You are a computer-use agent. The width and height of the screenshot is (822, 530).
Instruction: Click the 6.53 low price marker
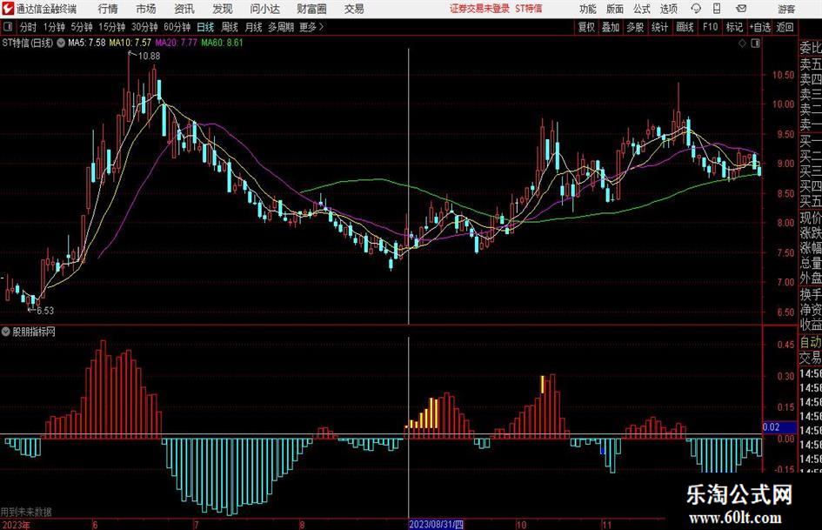pyautogui.click(x=45, y=311)
